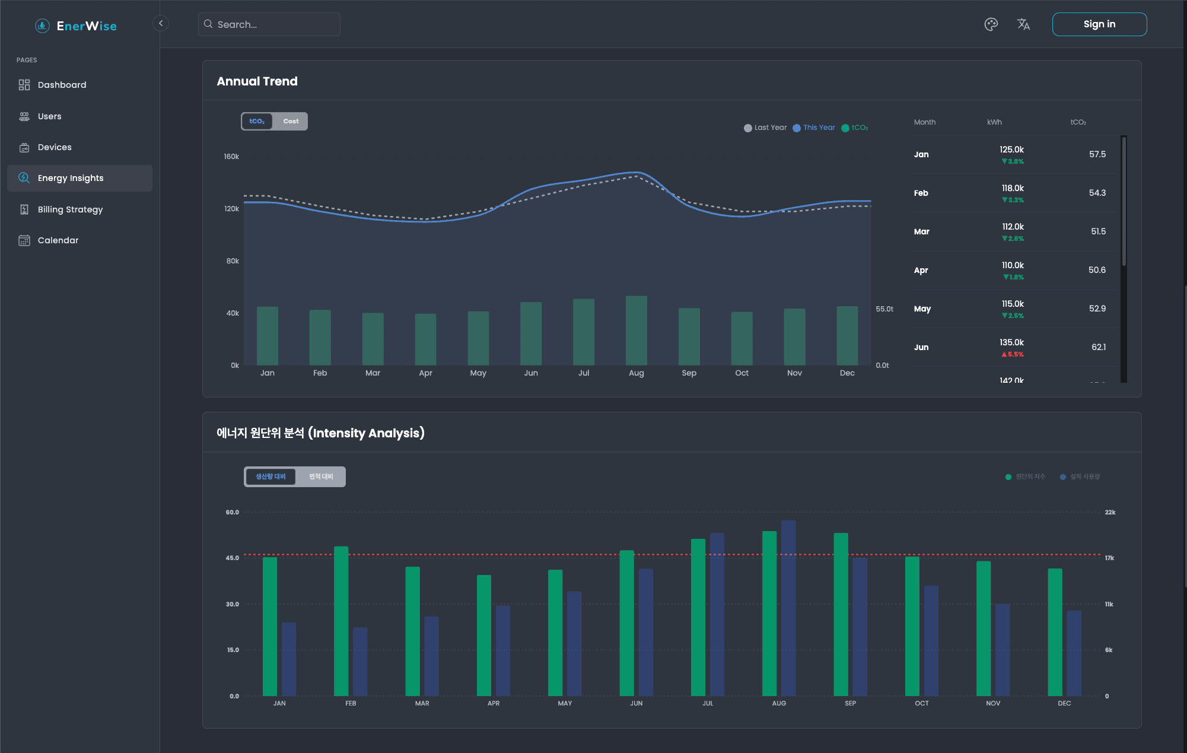Screen dimensions: 1187x753
Task: Click the theme palette icon
Action: click(x=991, y=24)
